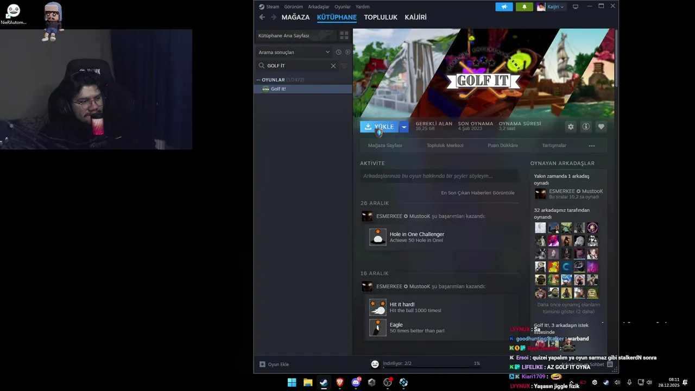Open Steam notifications bell
695x391 pixels.
click(x=525, y=7)
